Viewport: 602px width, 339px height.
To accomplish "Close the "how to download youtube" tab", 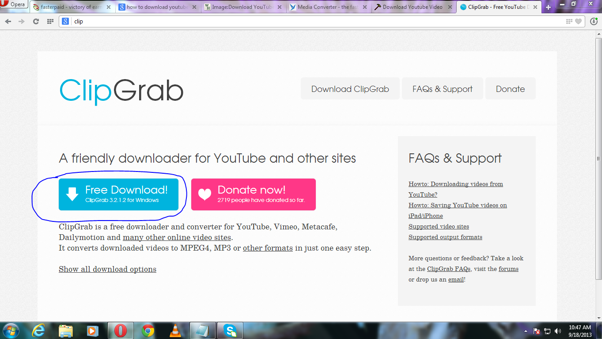I will coord(194,7).
